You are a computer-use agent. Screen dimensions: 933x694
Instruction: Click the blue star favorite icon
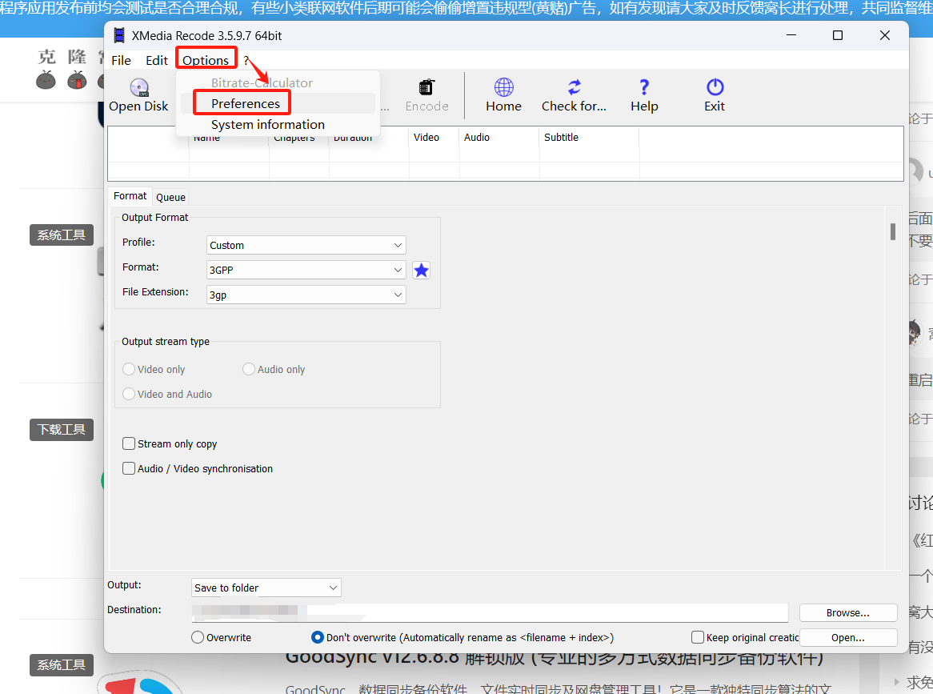click(421, 271)
